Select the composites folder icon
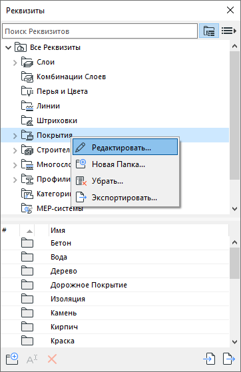Viewport: 241px width, 372px height. pos(27,164)
